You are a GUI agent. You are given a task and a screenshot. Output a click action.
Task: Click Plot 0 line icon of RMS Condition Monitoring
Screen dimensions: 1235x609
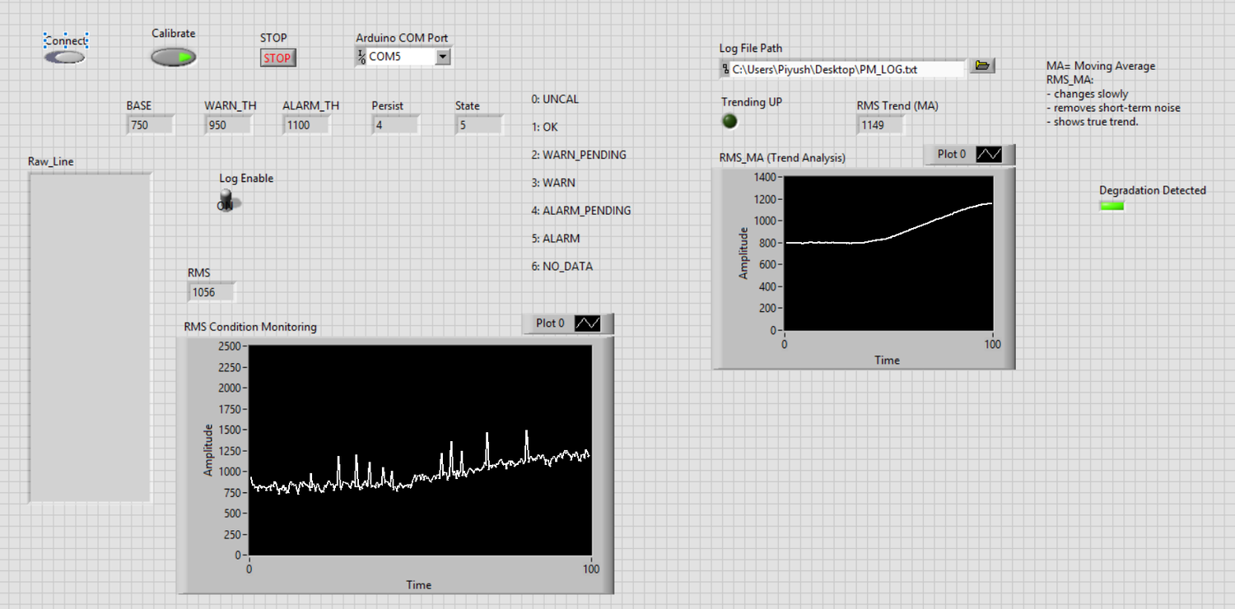(588, 323)
